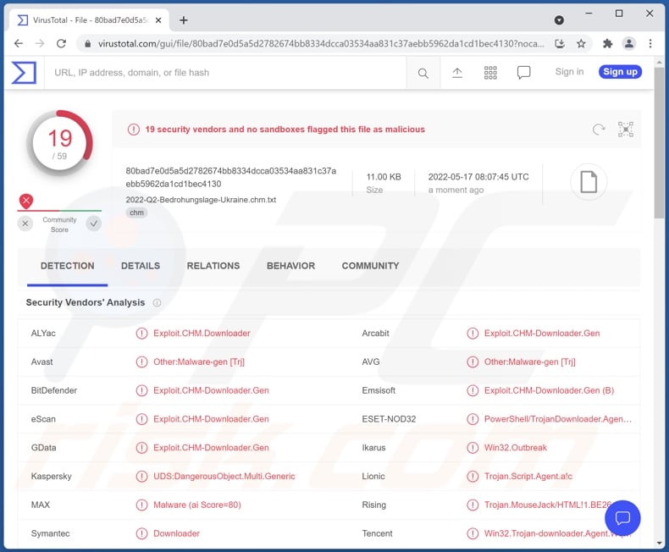Click the page vertical scrollbar thumb
Viewport: 669px width, 552px height.
659,144
